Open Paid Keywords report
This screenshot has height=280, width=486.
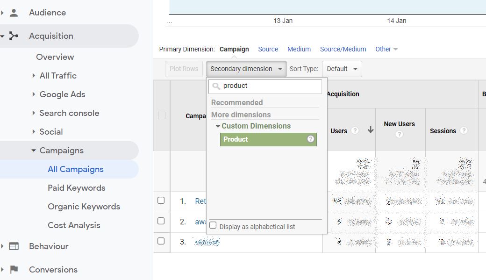point(76,188)
